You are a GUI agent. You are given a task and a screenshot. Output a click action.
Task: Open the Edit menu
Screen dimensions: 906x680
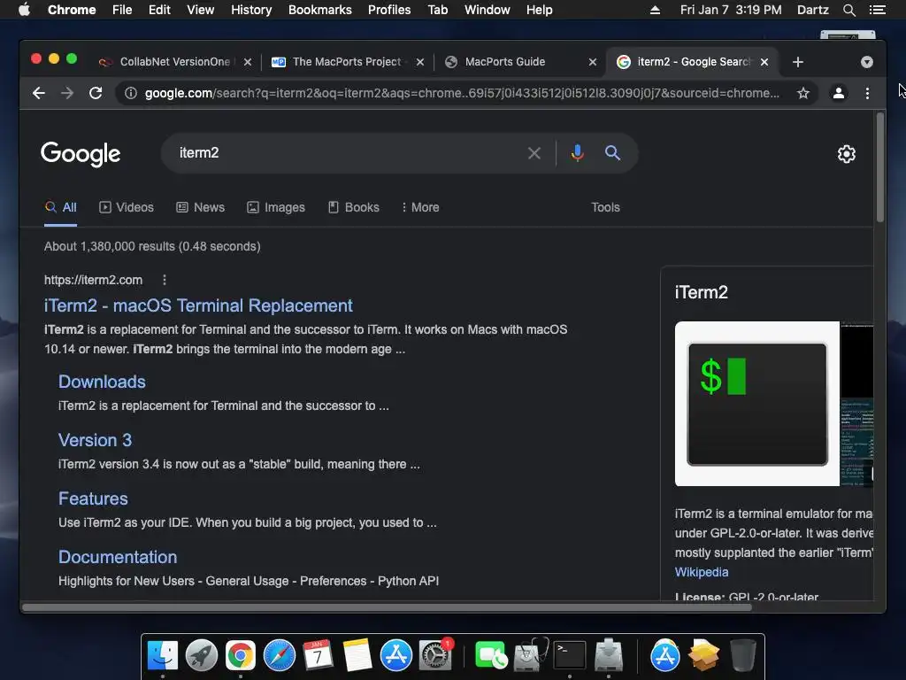click(159, 10)
